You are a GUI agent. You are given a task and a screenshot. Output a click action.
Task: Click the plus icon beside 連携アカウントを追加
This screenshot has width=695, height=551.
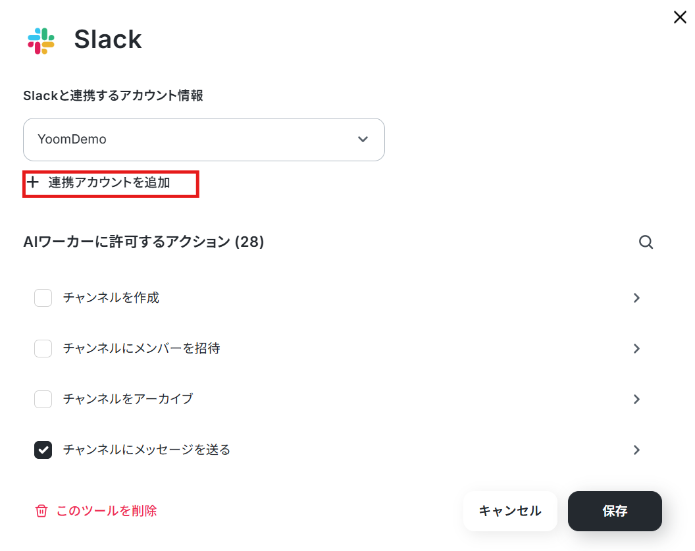(x=33, y=182)
